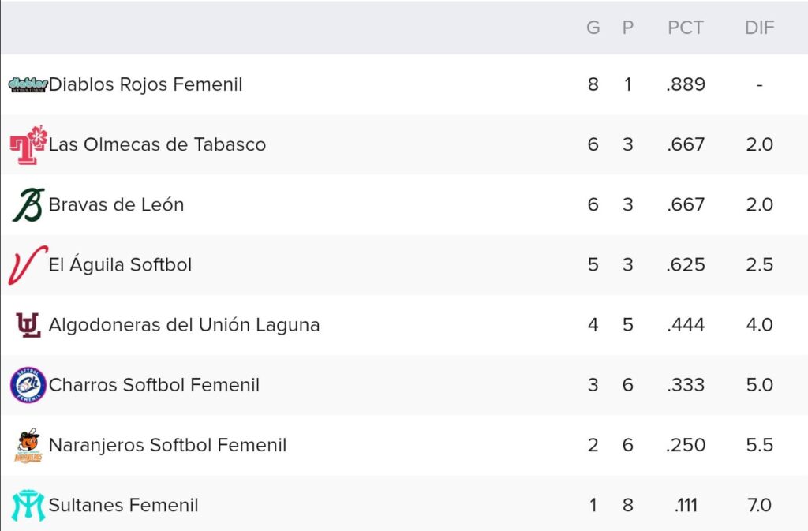Open the El Águila Softbol team name
This screenshot has height=531, width=808.
[120, 264]
